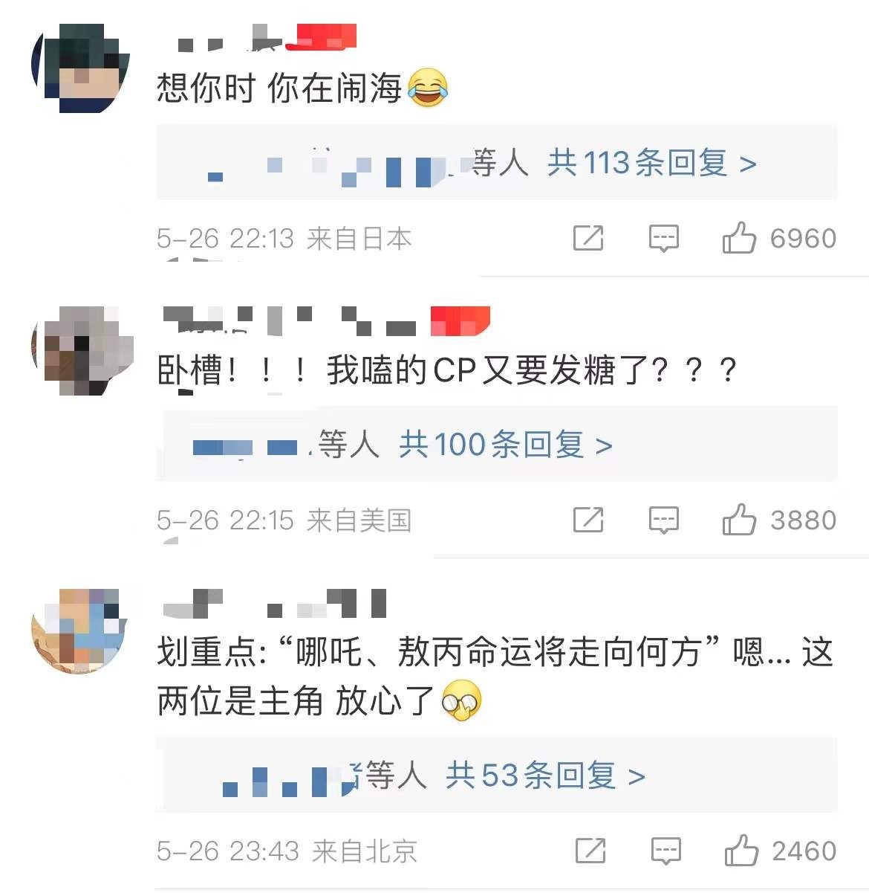Open replier name in 113-reply box

click(x=338, y=164)
